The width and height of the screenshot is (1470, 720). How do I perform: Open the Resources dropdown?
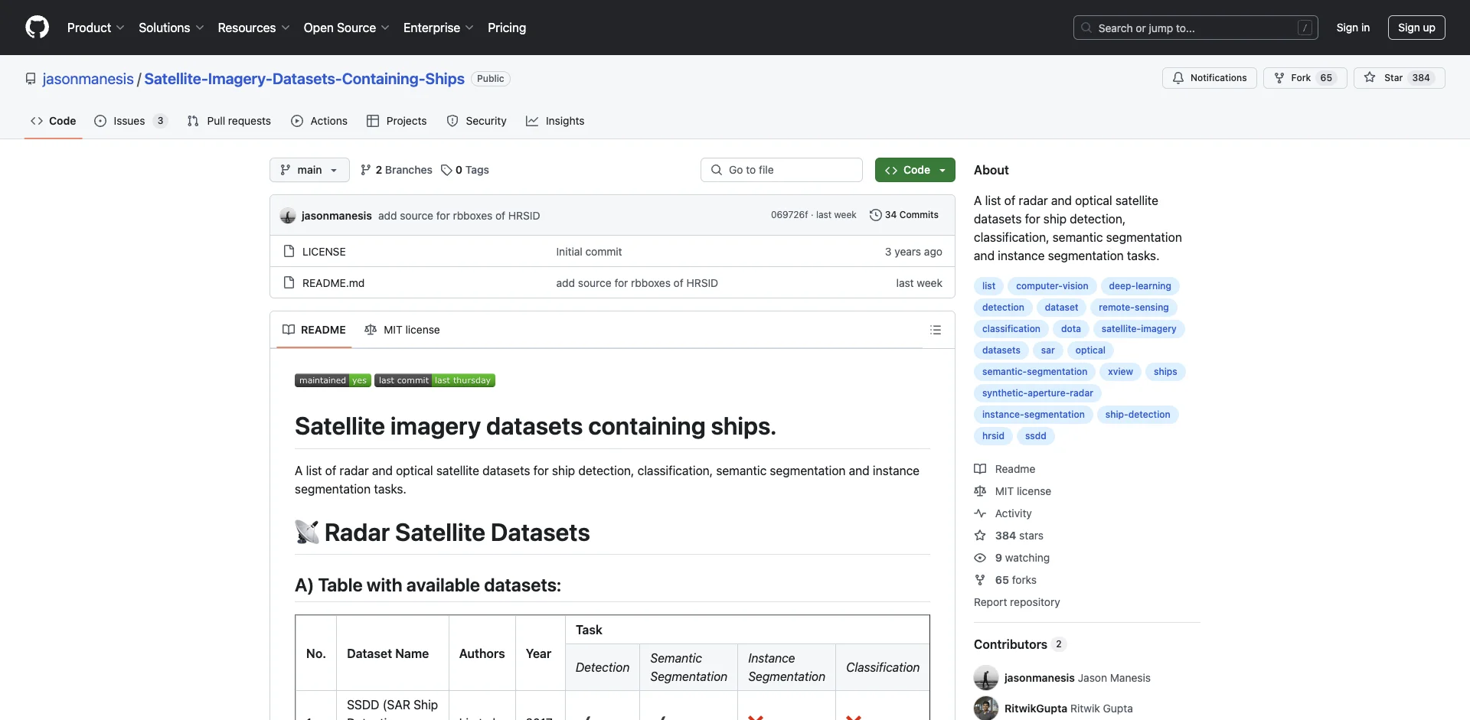coord(253,28)
